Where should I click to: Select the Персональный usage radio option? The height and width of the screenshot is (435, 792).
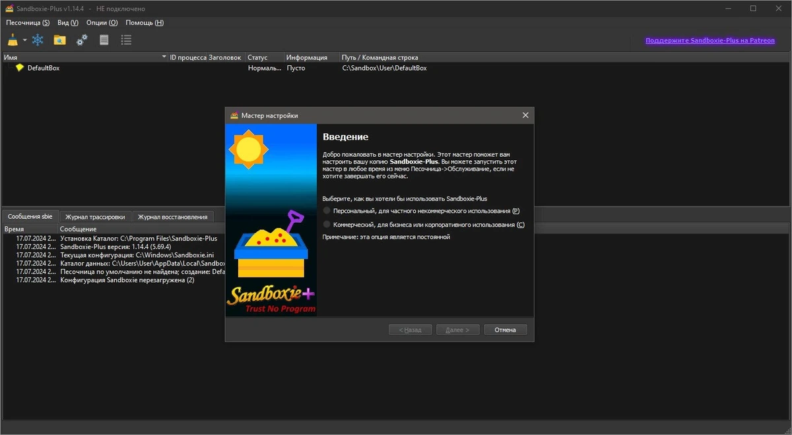coord(422,211)
